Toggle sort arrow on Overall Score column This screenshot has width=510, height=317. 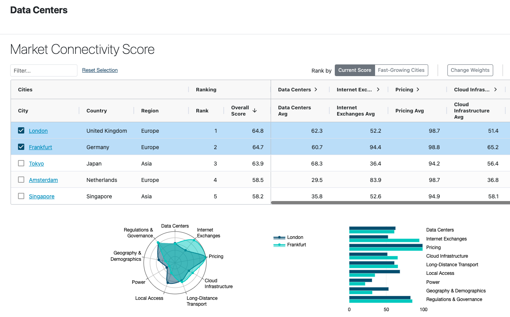tap(255, 110)
